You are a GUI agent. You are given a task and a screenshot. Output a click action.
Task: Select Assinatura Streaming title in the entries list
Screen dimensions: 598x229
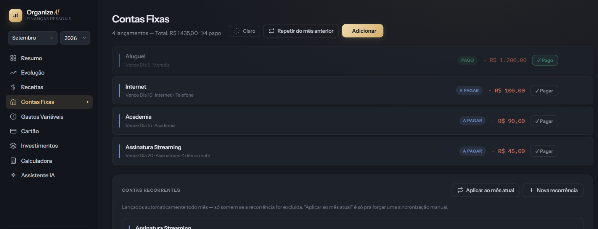tap(153, 147)
